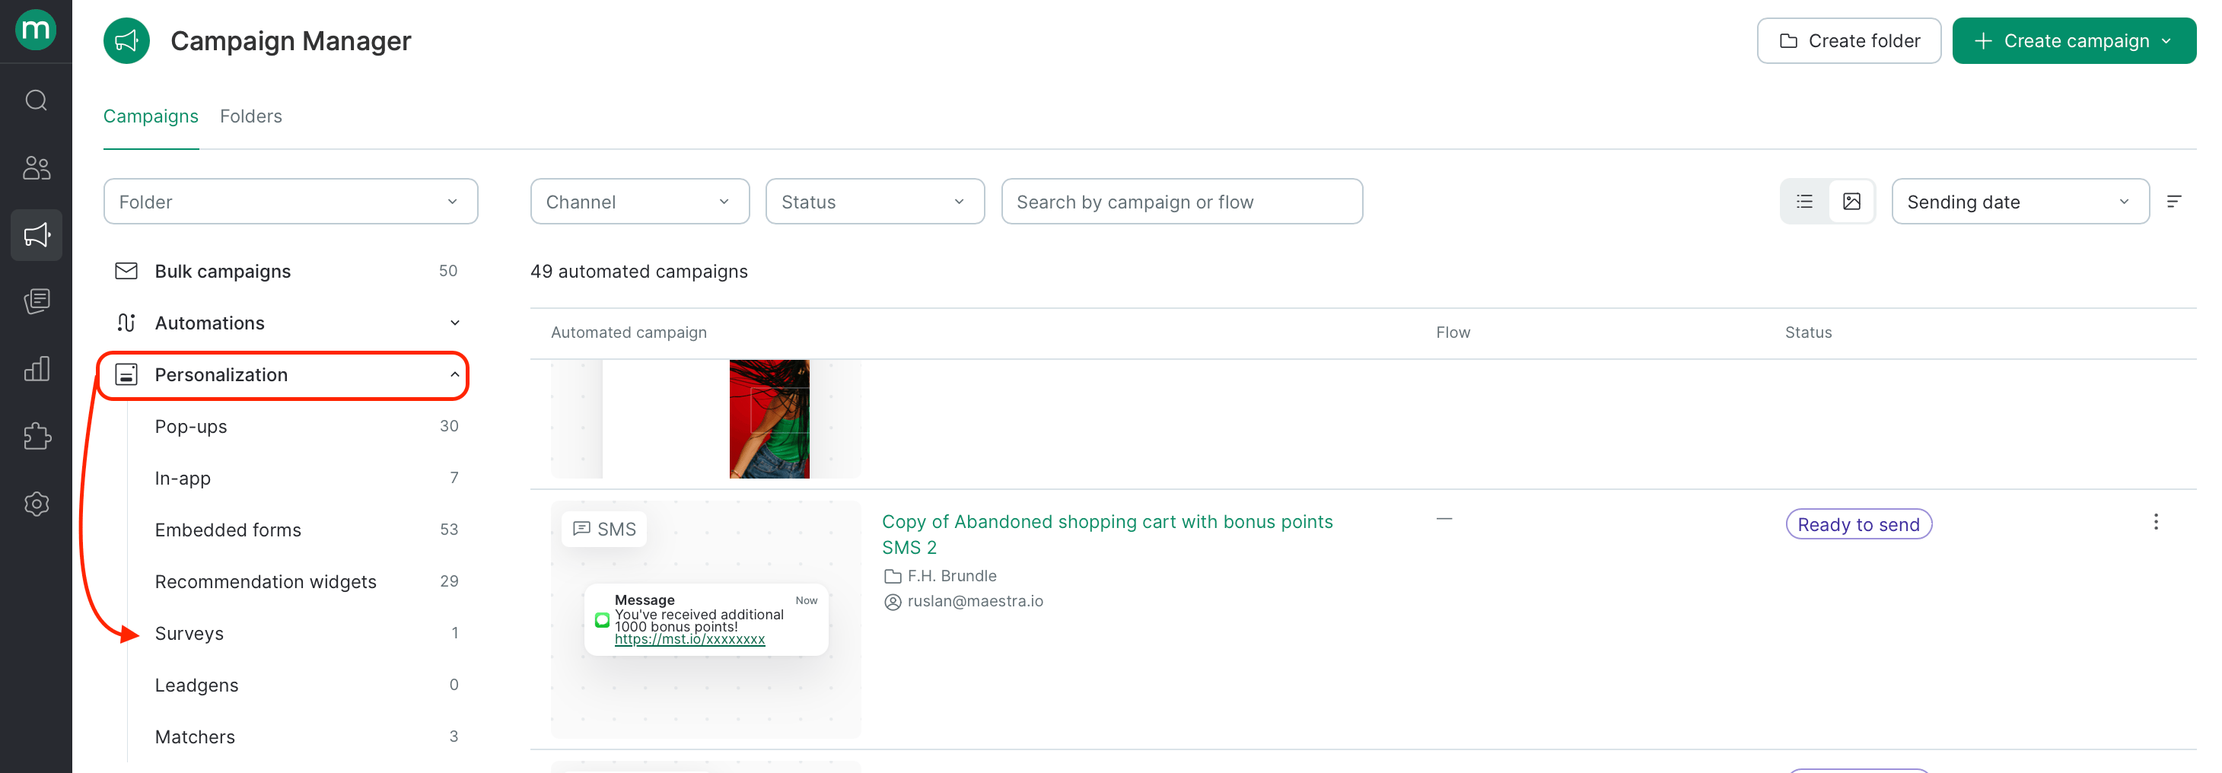Switch to list view toggle
The width and height of the screenshot is (2222, 773).
[x=1804, y=202]
